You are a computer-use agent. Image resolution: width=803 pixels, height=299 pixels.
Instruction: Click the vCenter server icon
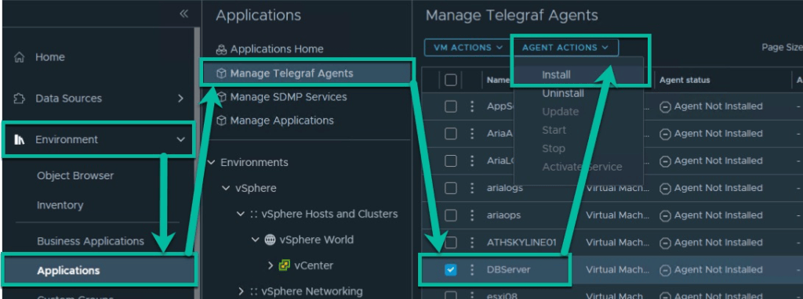pos(284,266)
